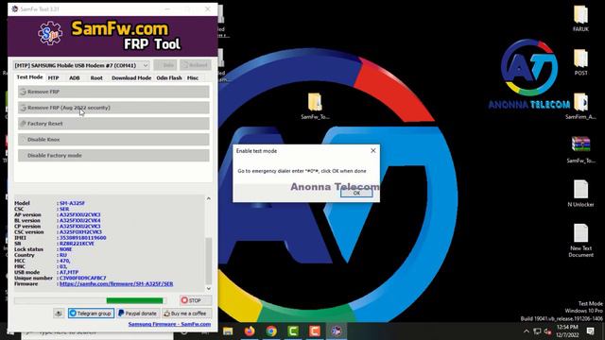Click the network tray icon
The image size is (605, 340).
coord(537,331)
